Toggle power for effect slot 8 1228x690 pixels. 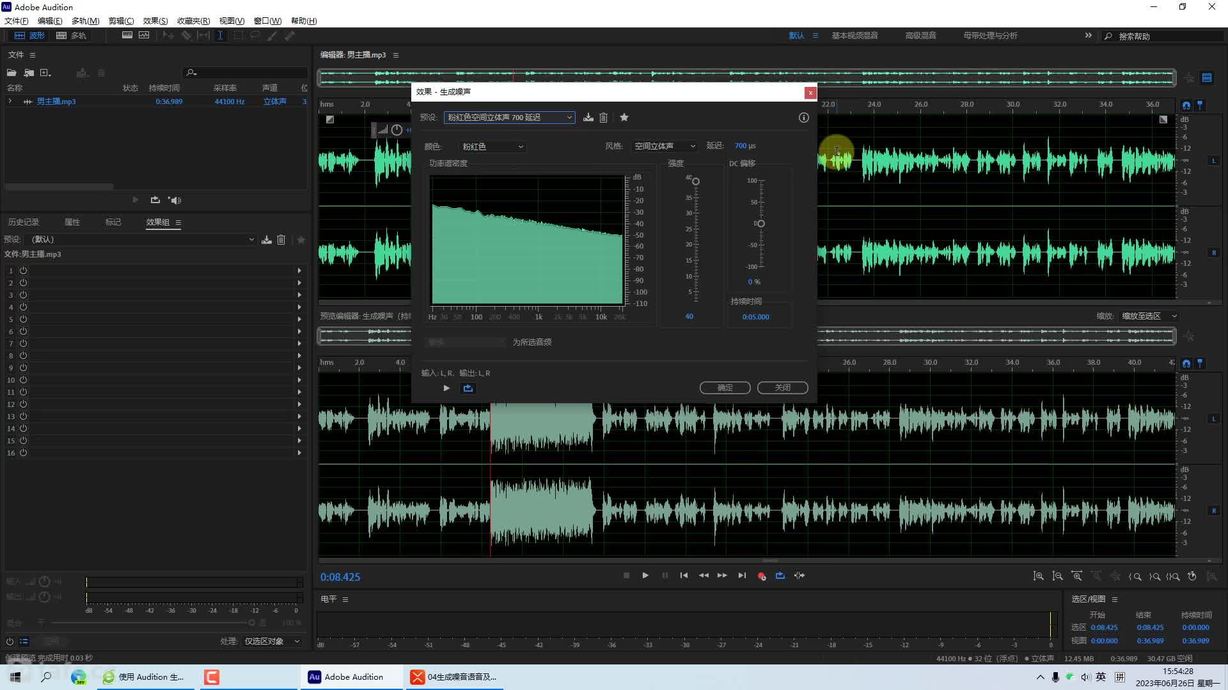click(23, 356)
